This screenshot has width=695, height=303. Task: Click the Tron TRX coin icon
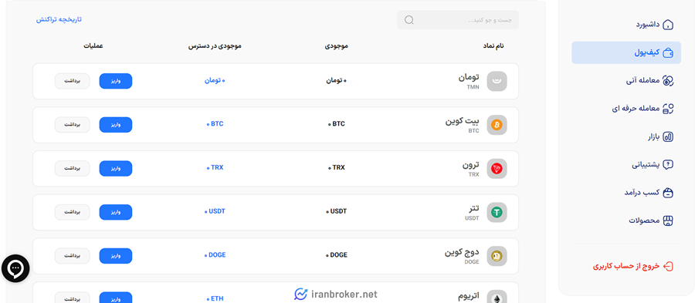coord(497,169)
